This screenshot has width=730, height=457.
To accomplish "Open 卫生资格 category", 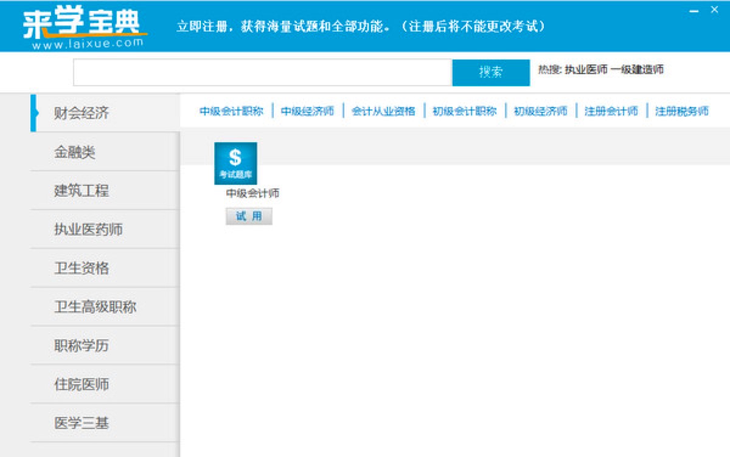I will [82, 268].
